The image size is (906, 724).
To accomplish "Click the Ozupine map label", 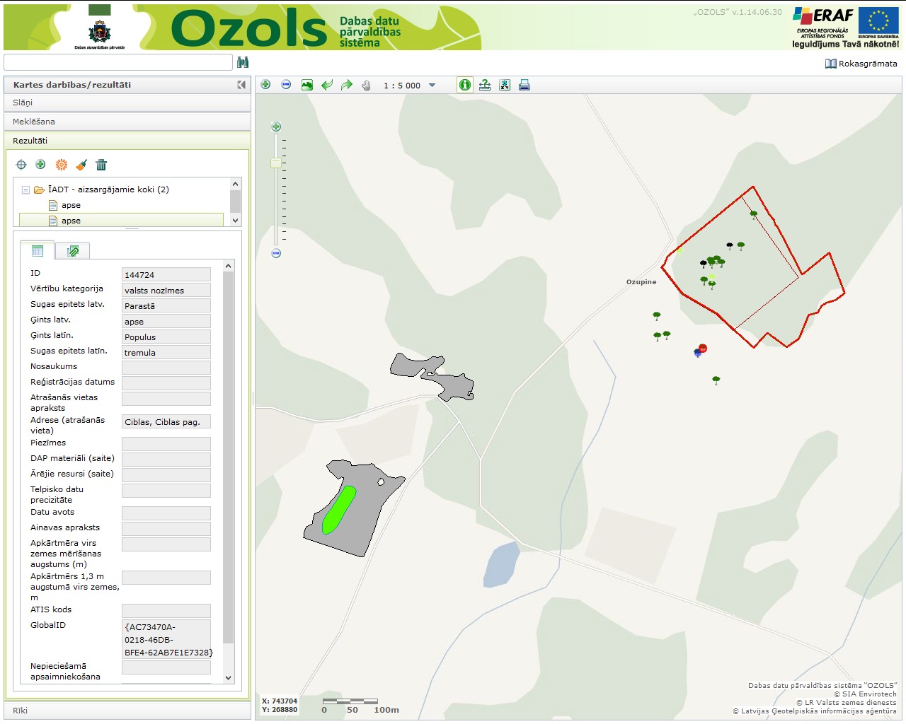I will pos(641,282).
